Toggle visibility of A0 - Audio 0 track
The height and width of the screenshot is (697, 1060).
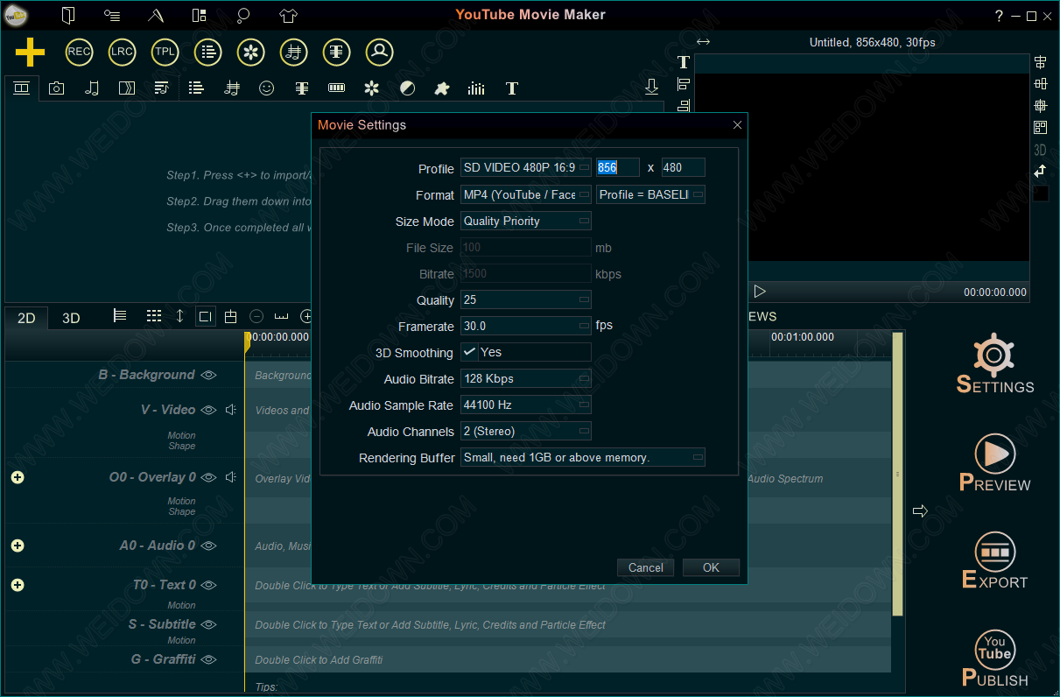tap(208, 546)
